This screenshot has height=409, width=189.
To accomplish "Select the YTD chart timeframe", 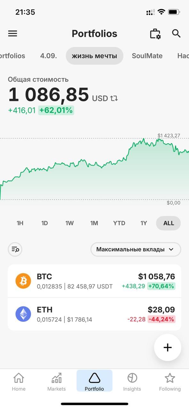I will (x=119, y=223).
